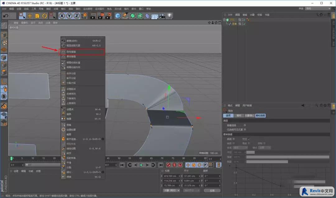The width and height of the screenshot is (336, 198).
Task: Open the render settings icon
Action: click(x=108, y=16)
